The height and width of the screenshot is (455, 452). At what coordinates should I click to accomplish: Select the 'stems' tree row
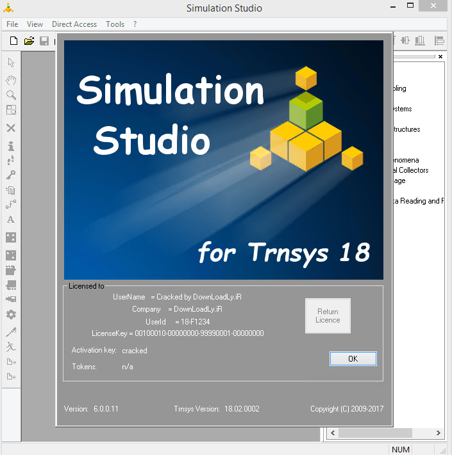(403, 109)
